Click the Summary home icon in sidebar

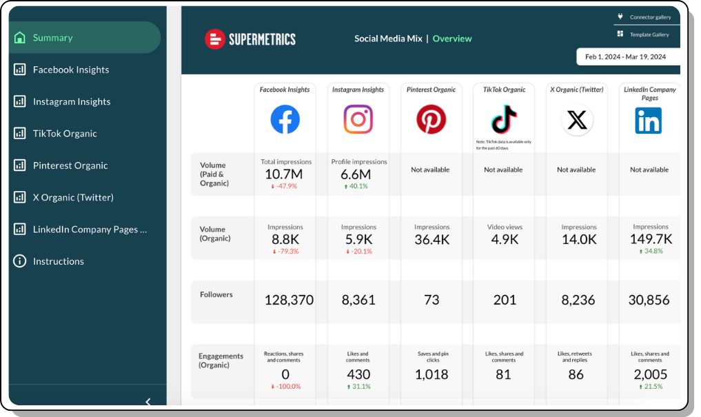tap(20, 38)
